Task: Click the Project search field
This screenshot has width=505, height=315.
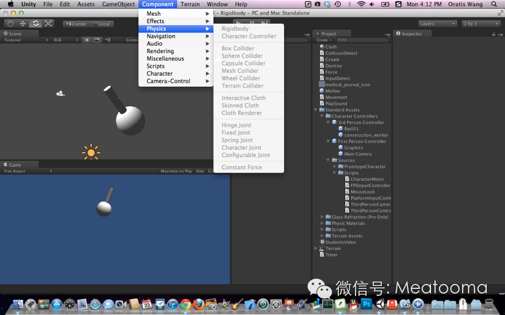Action: 362,40
